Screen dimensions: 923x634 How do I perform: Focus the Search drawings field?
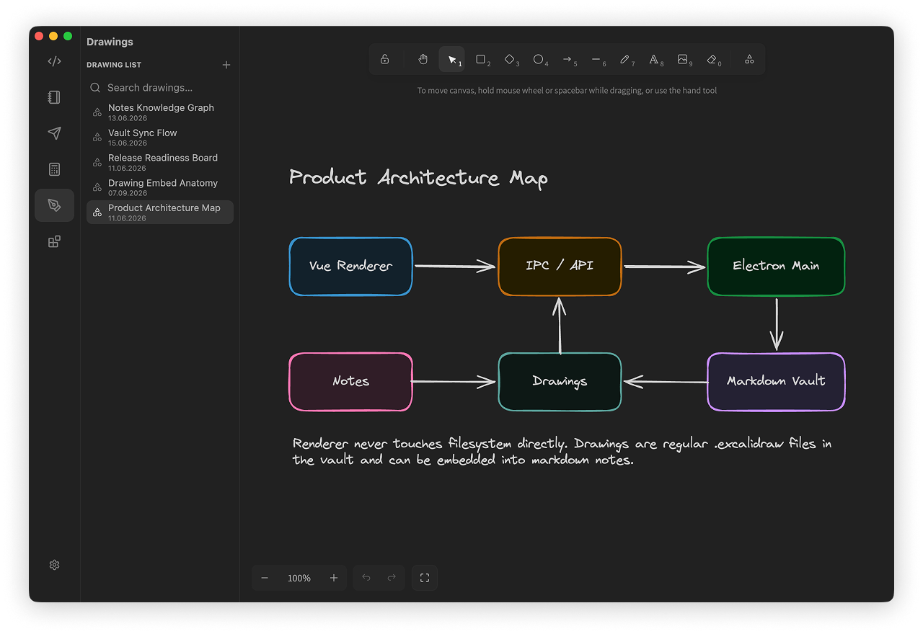[x=160, y=87]
